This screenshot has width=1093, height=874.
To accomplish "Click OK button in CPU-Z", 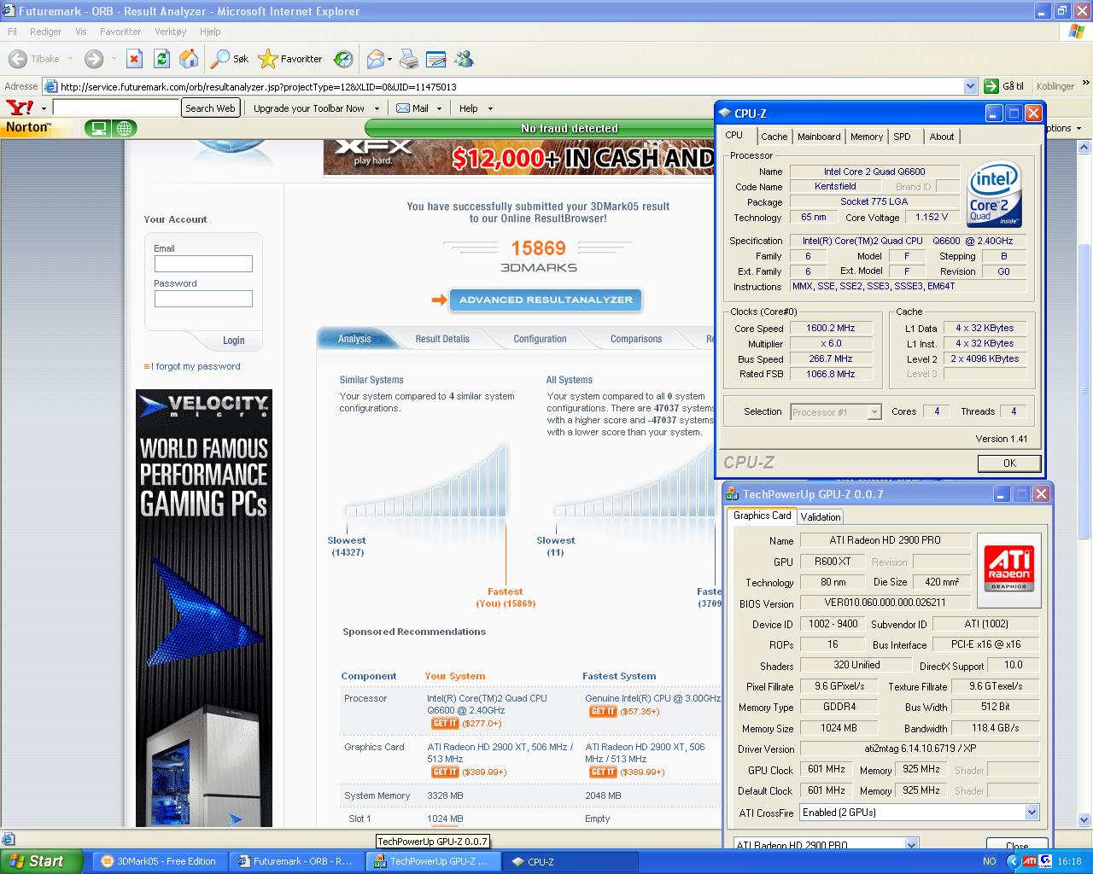I will 1009,463.
